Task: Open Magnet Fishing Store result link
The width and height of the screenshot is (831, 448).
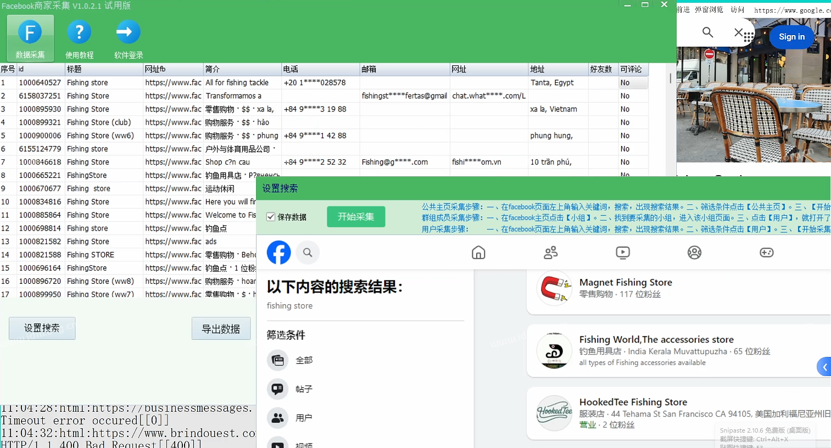Action: click(x=626, y=282)
